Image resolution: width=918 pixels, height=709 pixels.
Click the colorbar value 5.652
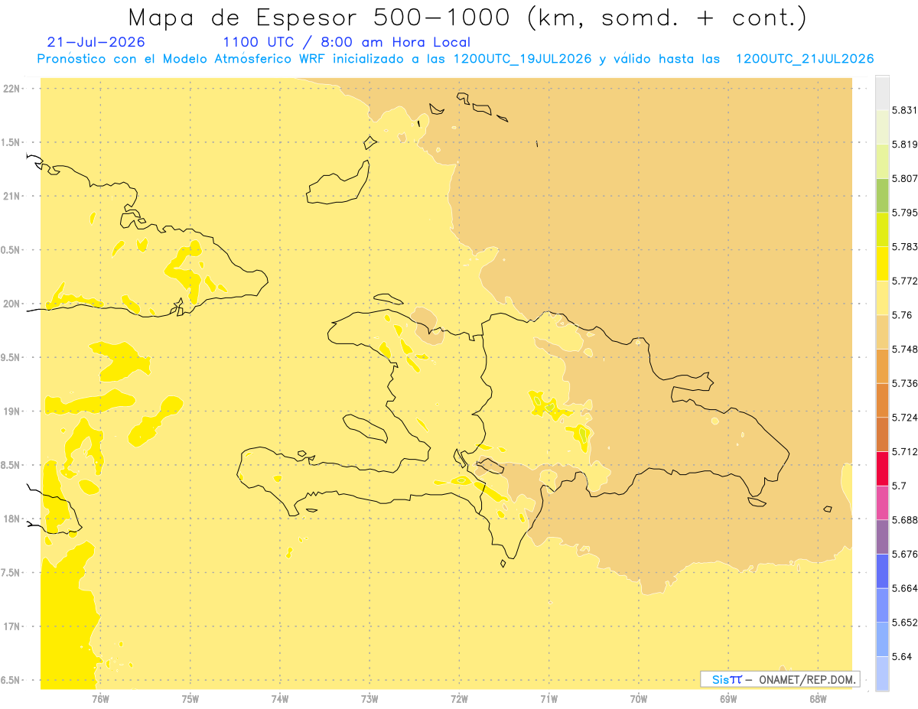(904, 623)
